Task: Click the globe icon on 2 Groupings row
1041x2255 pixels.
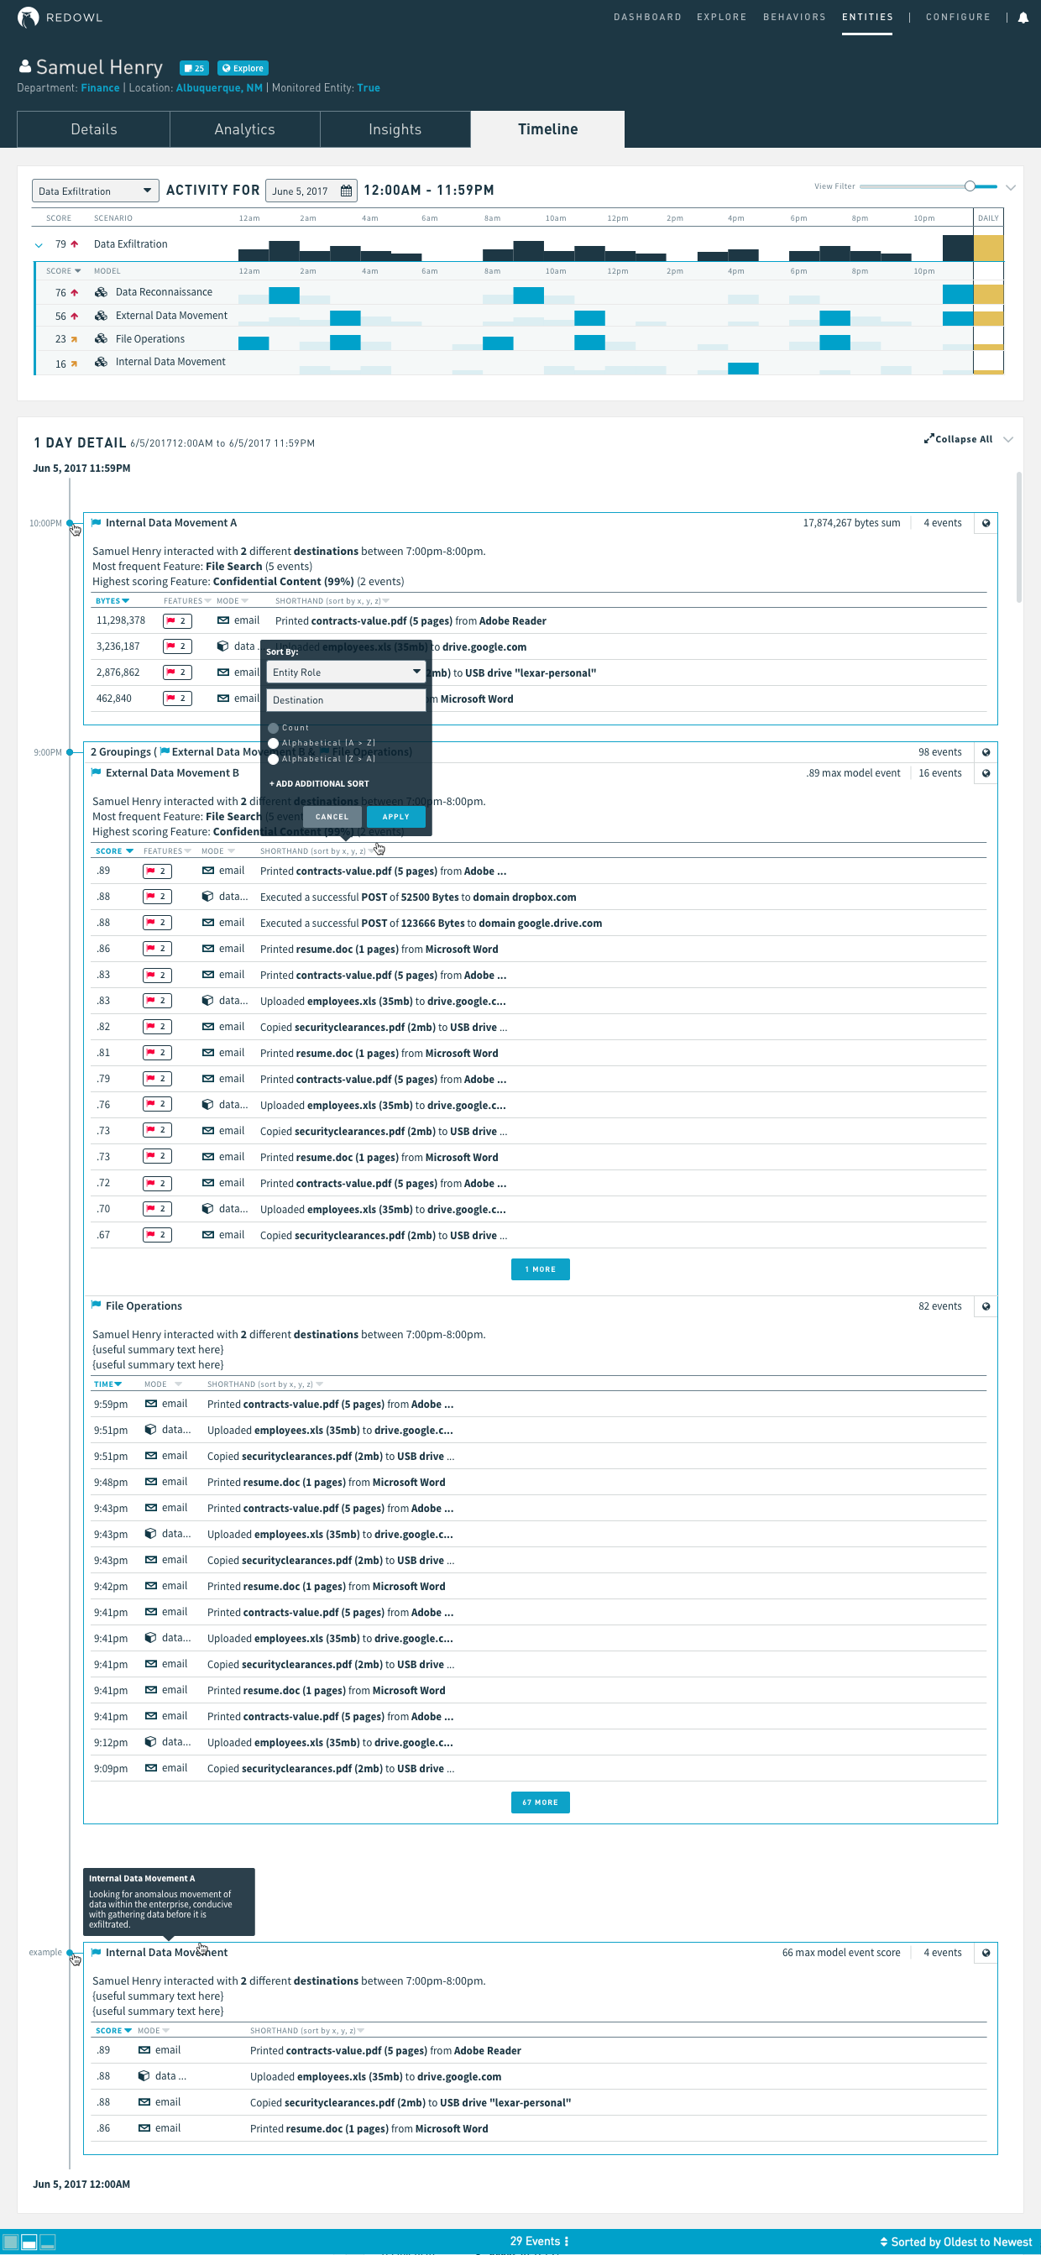Action: coord(986,753)
